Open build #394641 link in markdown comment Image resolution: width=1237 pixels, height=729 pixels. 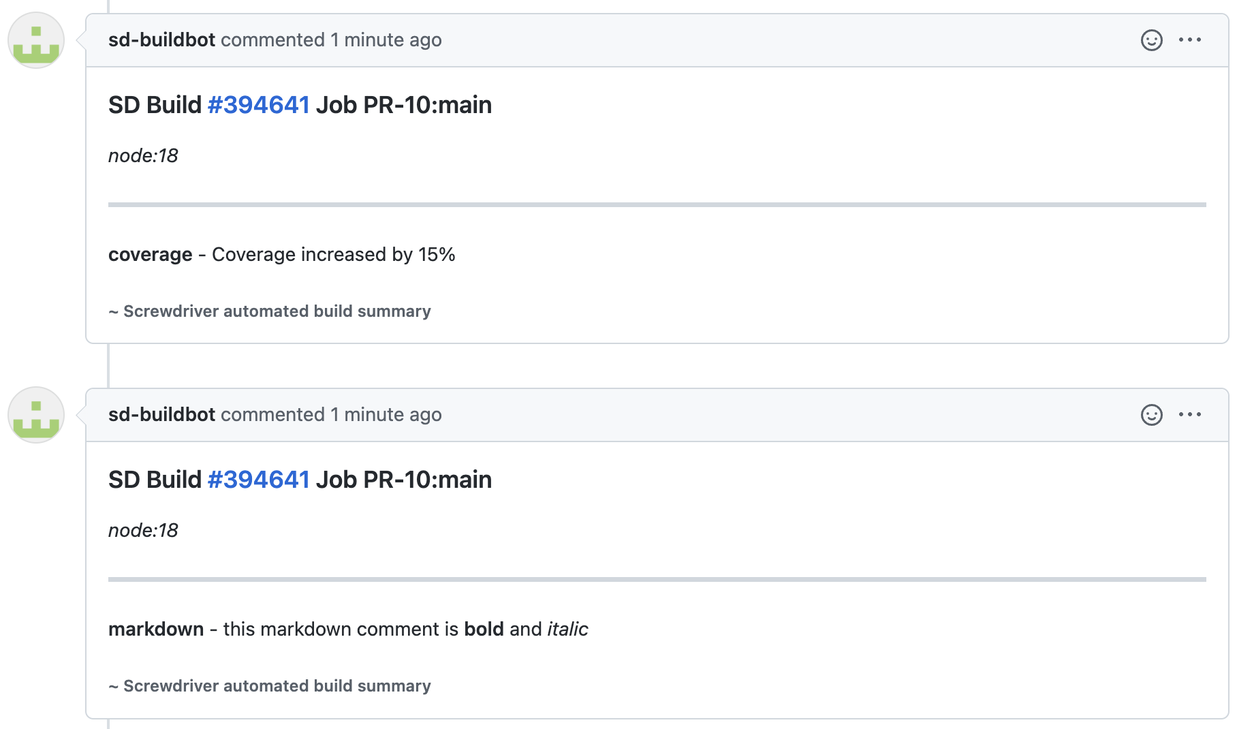click(259, 480)
